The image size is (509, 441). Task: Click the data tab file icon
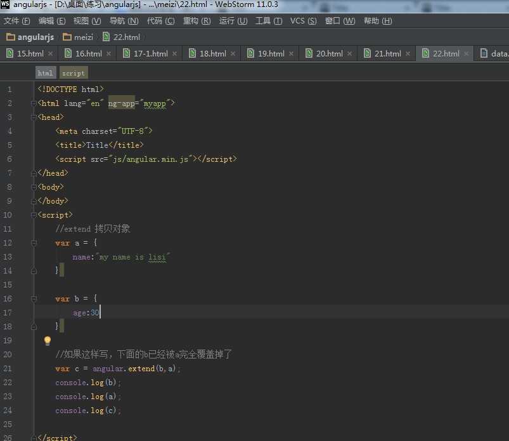[x=484, y=53]
